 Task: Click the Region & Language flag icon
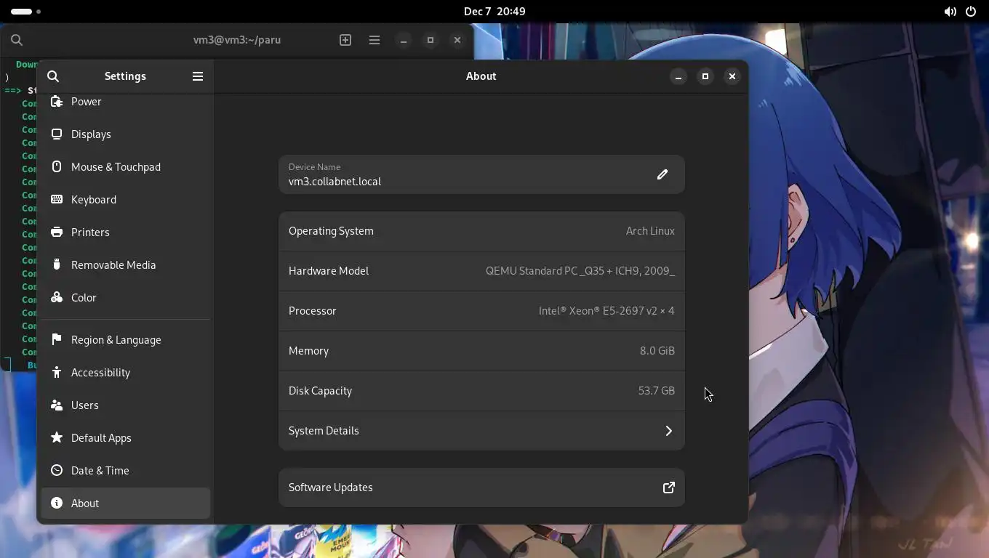57,340
